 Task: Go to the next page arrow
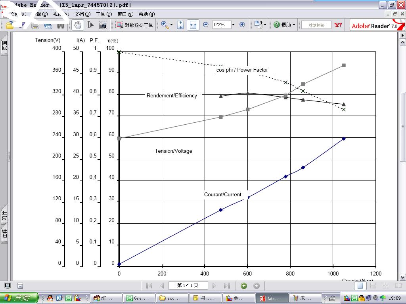point(214,286)
